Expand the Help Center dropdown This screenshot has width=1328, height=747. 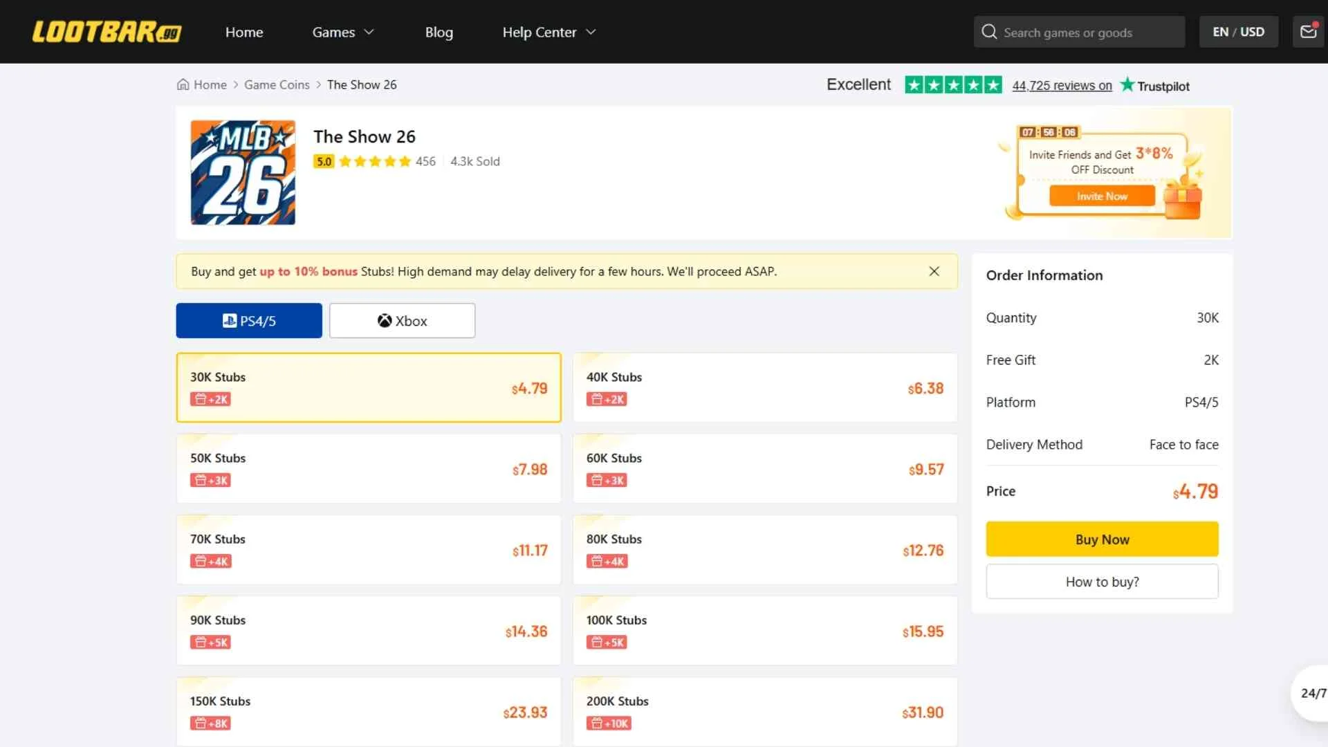click(549, 32)
